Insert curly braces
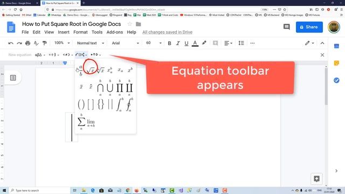 [101, 104]
